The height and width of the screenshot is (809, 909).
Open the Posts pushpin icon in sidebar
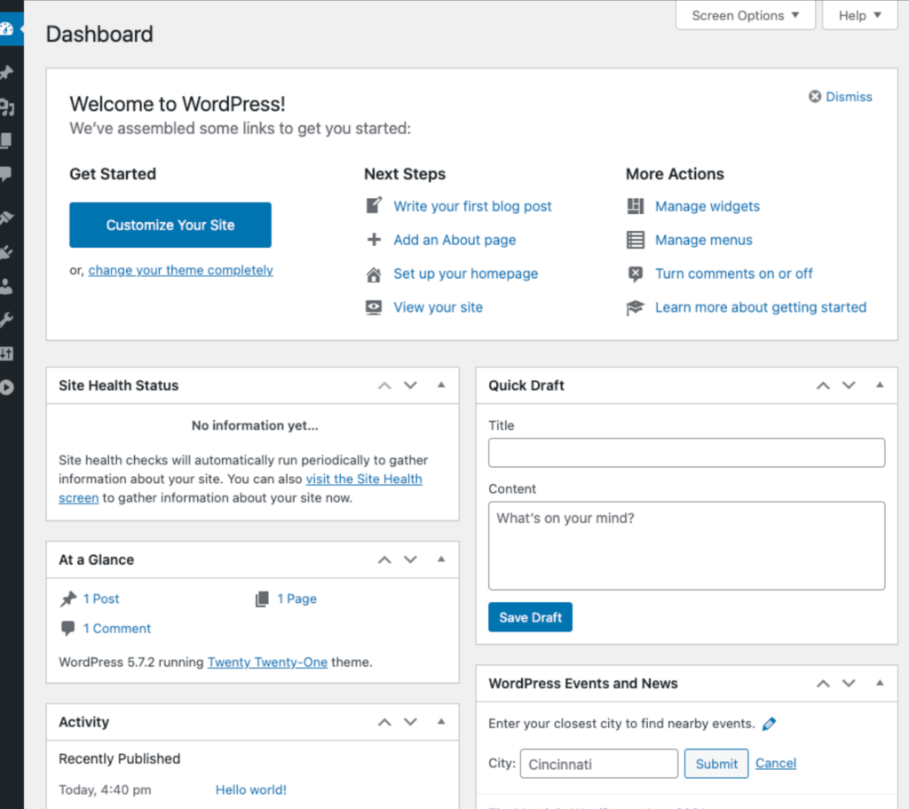click(x=7, y=73)
